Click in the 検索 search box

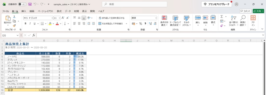click(135, 4)
